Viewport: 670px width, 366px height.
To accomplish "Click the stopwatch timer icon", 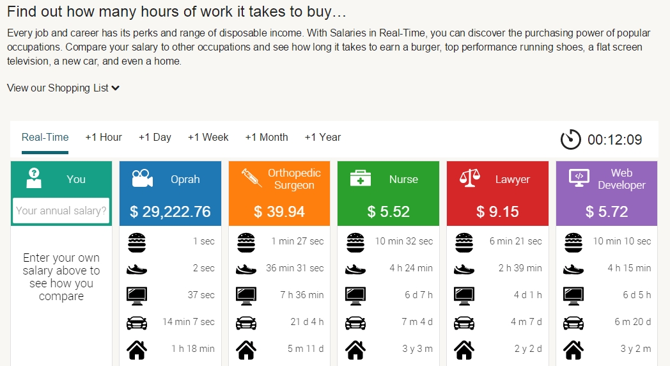I will (x=570, y=139).
